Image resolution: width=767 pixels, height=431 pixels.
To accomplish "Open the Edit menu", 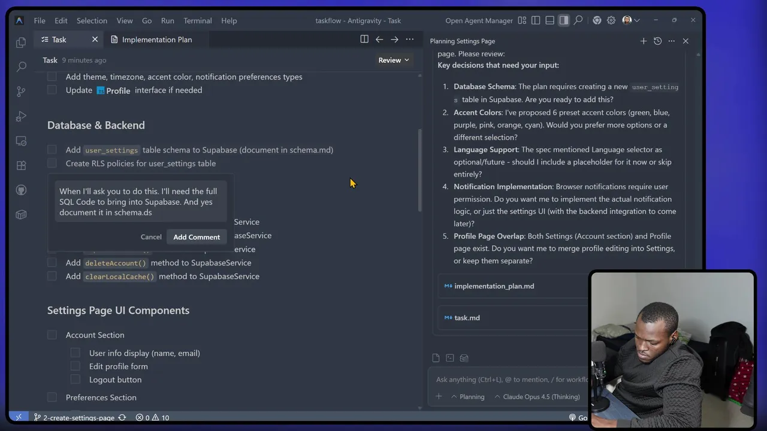I will [x=61, y=20].
